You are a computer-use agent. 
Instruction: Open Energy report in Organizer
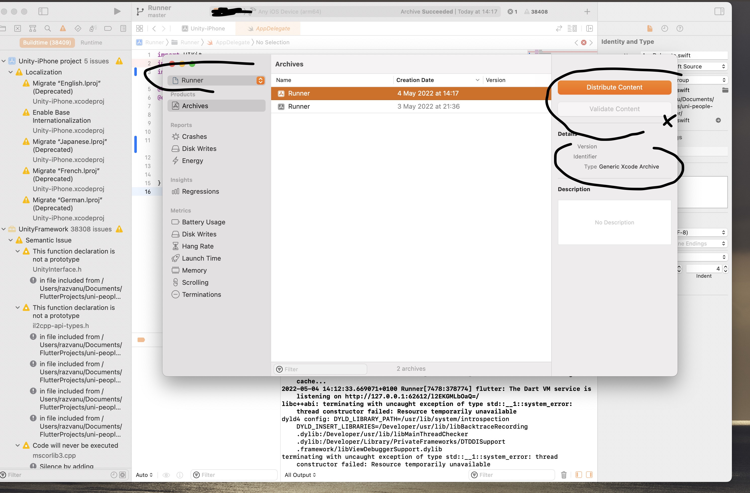[x=192, y=161]
